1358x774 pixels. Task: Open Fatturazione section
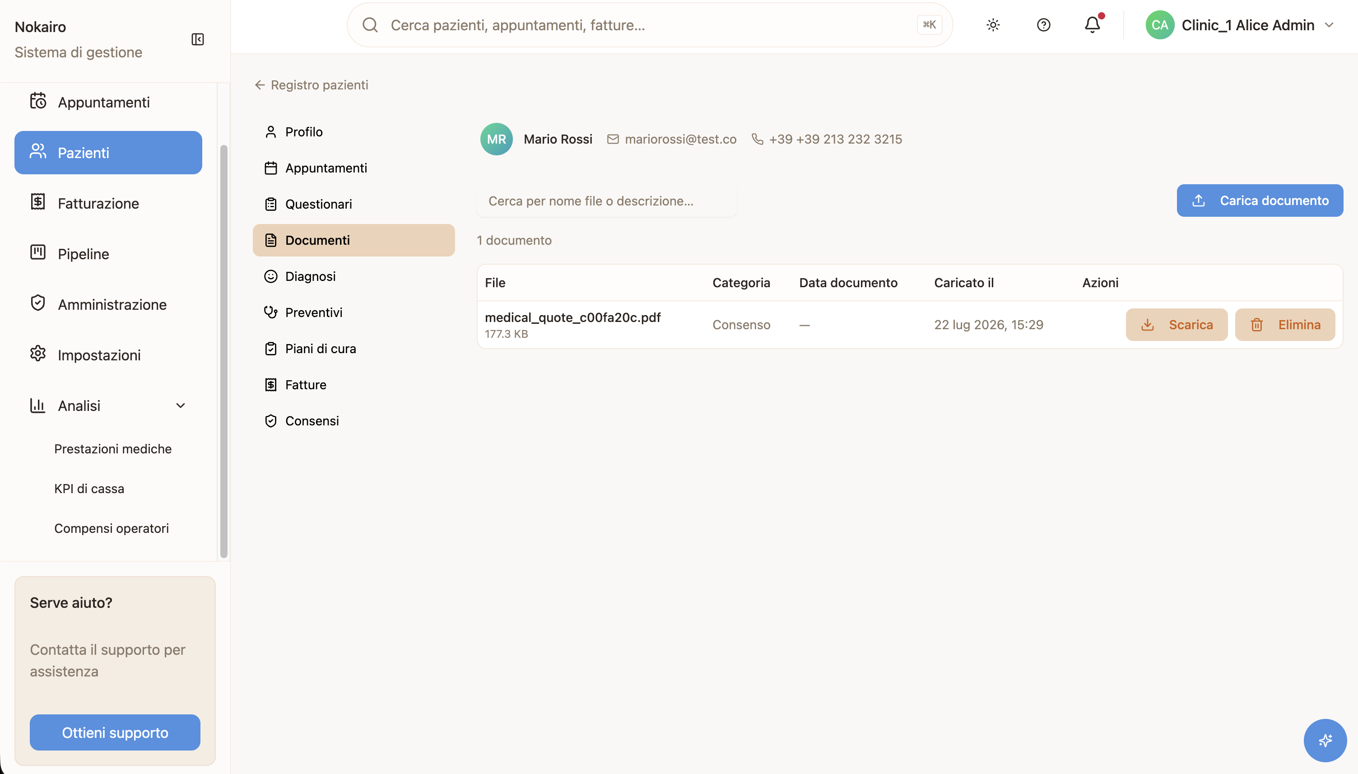(108, 203)
